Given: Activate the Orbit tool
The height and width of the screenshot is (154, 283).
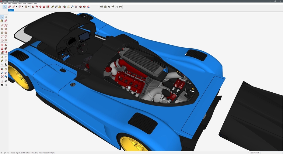Looking at the screenshot, I should pos(65,7).
